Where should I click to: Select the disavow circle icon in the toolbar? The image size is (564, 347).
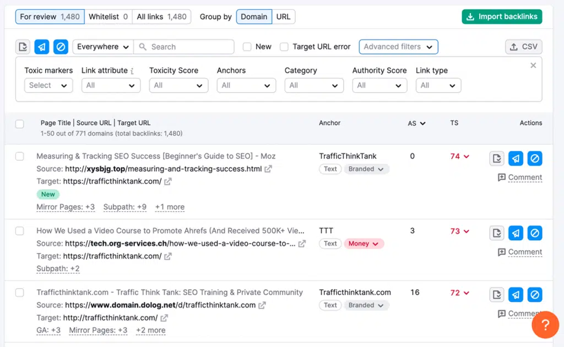(x=60, y=47)
